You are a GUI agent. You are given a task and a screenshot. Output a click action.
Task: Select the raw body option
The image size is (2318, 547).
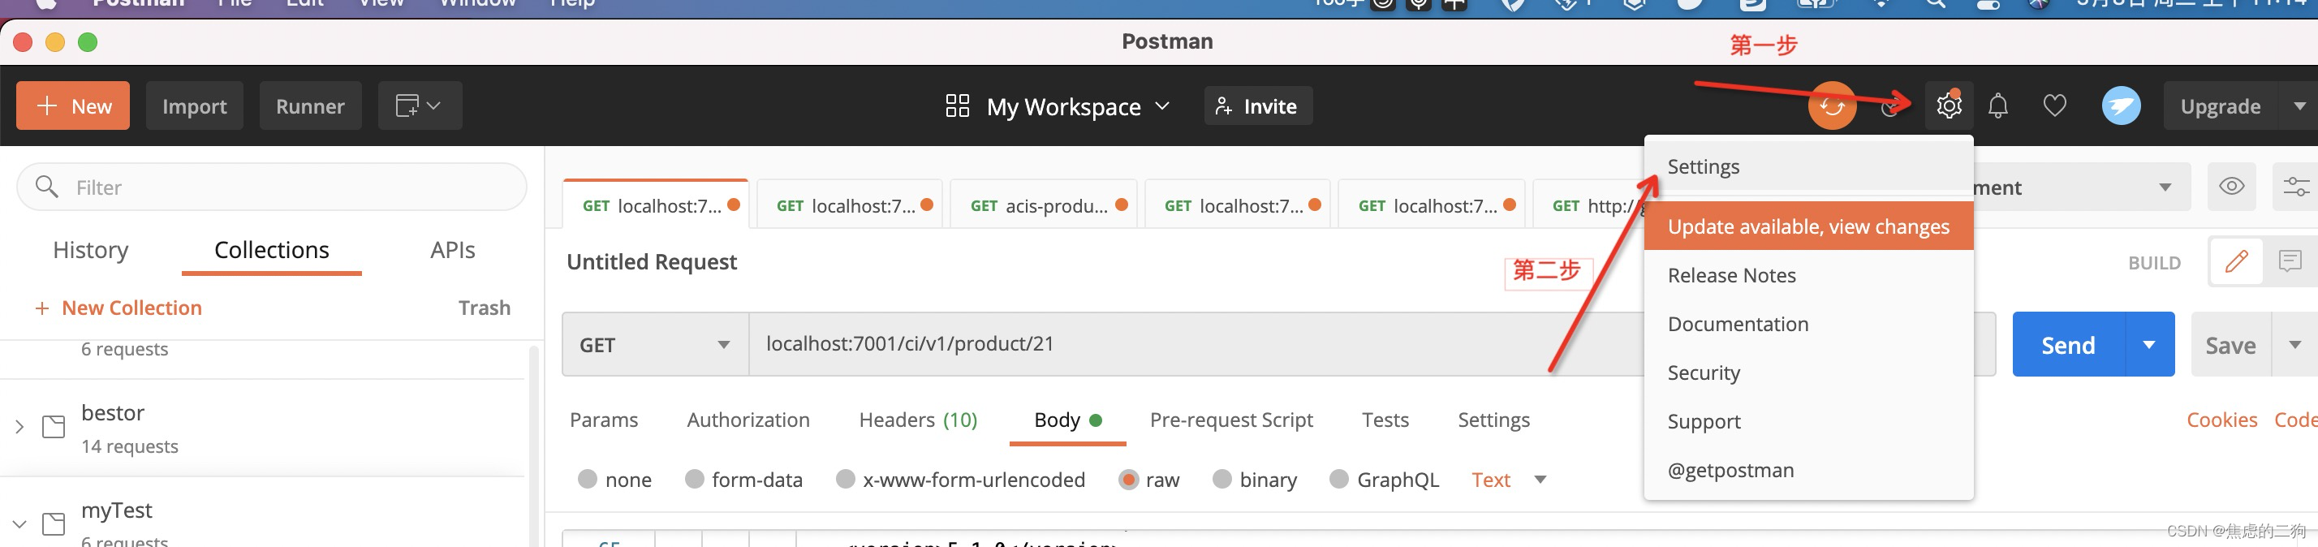pyautogui.click(x=1128, y=480)
